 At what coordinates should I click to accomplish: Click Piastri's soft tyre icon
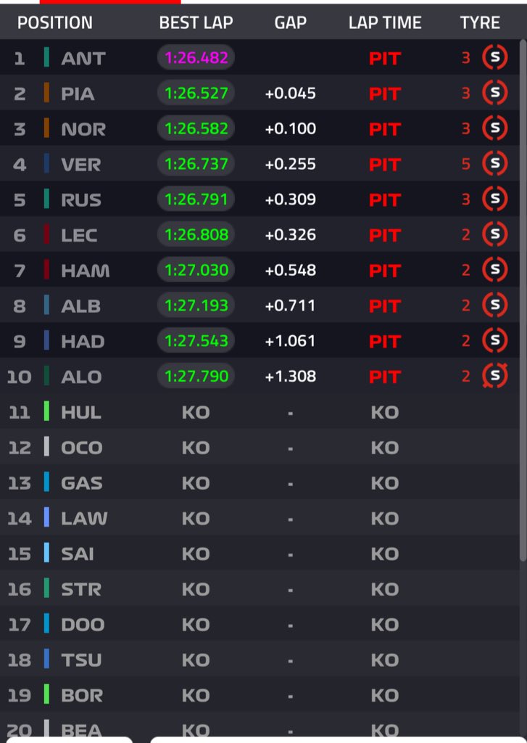tap(495, 93)
